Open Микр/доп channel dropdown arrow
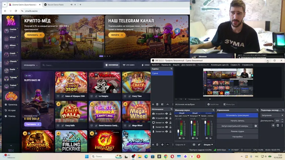 point(199,116)
